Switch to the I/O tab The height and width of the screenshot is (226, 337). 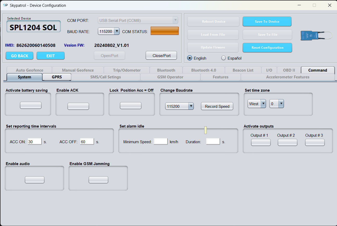click(269, 70)
